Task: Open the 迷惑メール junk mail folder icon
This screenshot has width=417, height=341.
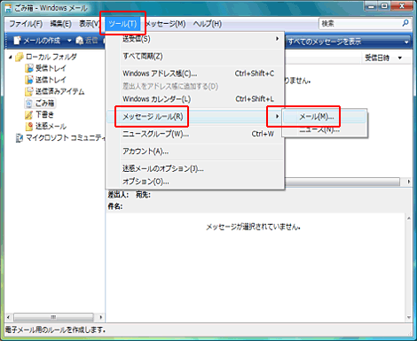Action: 29,126
